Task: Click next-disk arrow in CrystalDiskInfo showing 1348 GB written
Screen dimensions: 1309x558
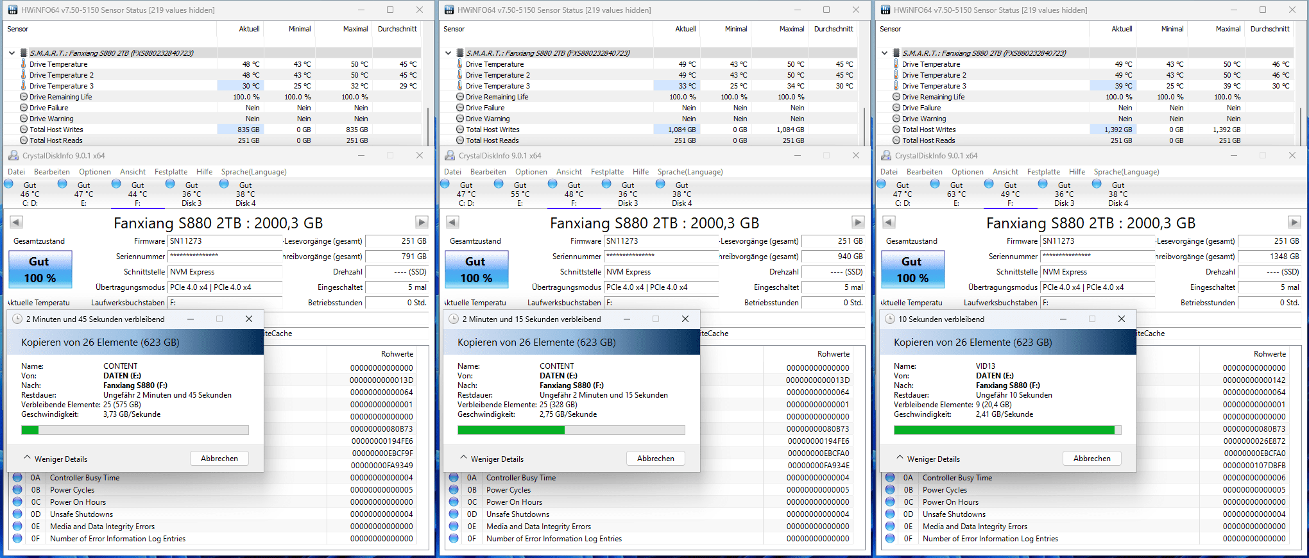Action: coord(1294,222)
